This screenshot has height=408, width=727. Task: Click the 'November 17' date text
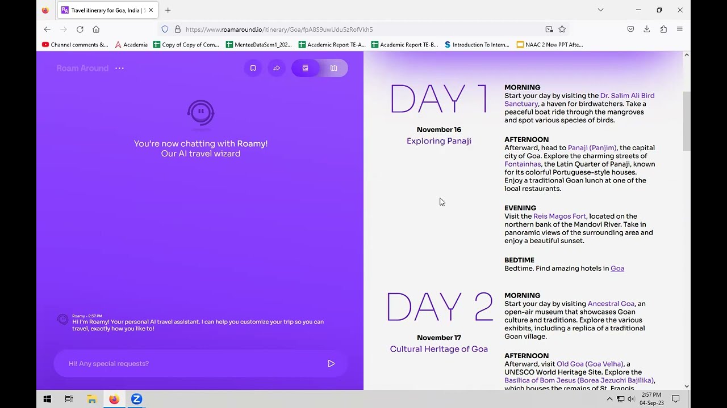click(439, 338)
